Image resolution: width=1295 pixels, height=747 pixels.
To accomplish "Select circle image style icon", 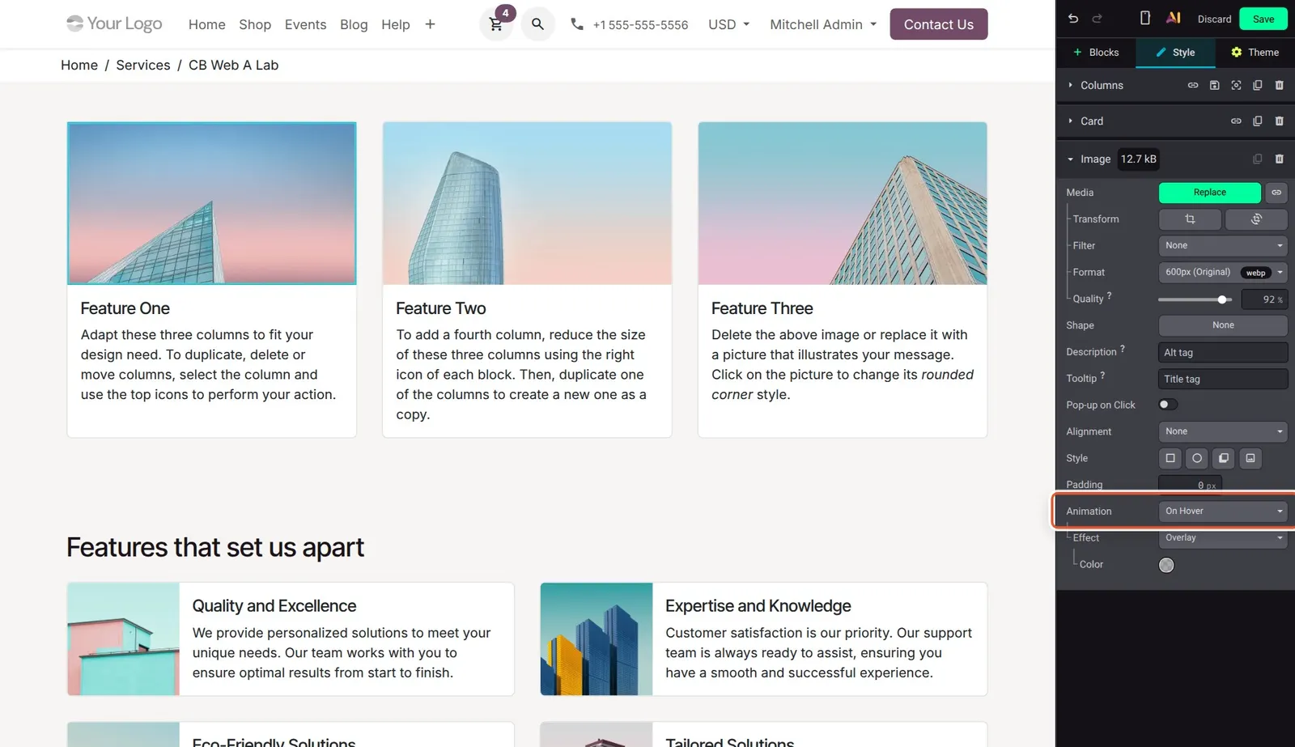I will (x=1197, y=458).
